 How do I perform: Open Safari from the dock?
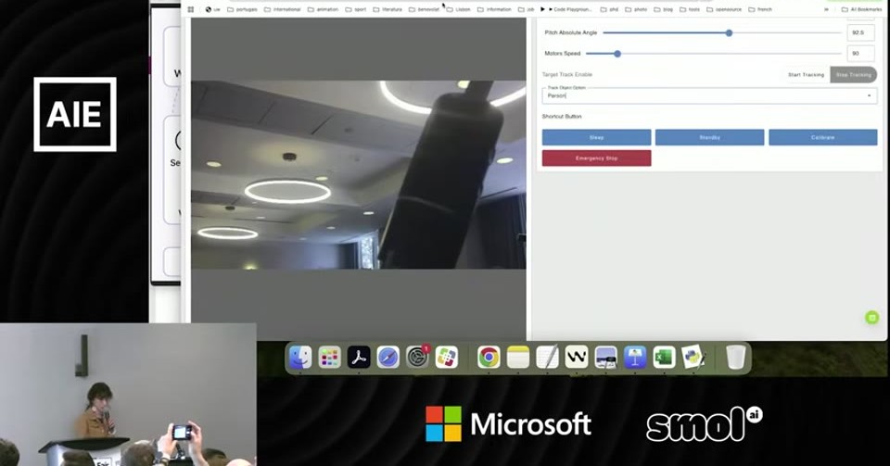pos(388,358)
